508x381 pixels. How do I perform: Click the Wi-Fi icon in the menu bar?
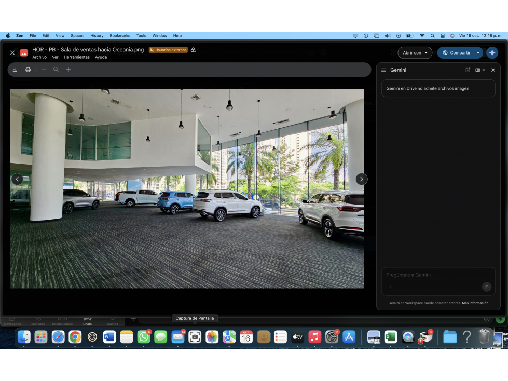[x=422, y=36]
